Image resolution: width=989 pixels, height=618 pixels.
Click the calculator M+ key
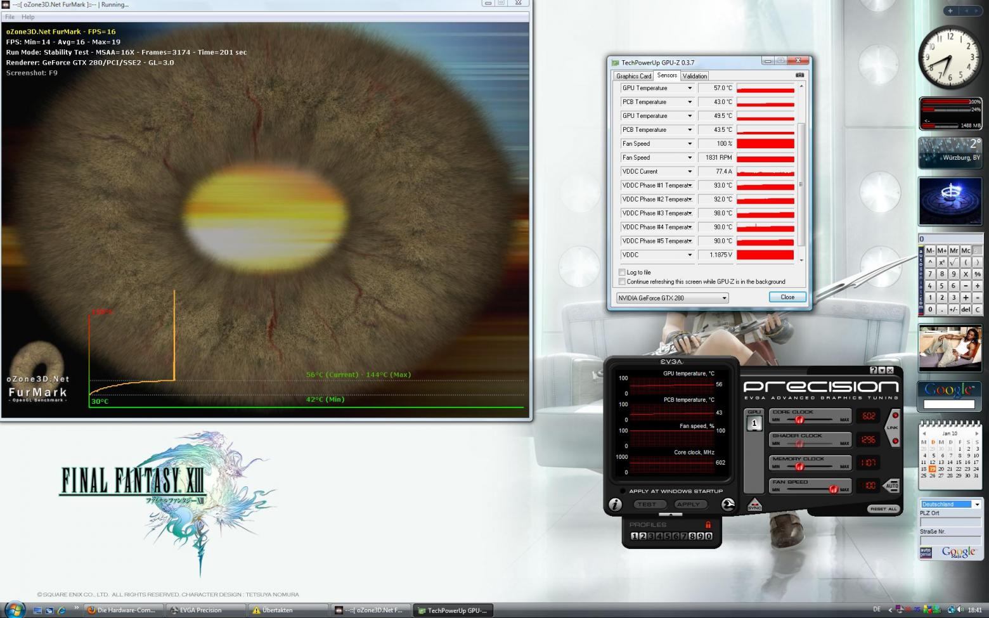[x=942, y=250]
